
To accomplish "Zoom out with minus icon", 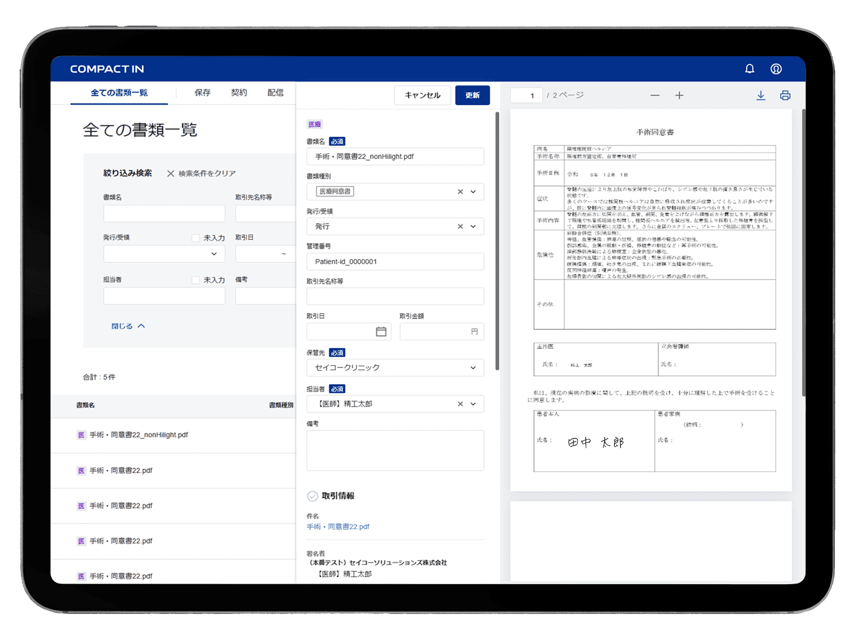I will [x=655, y=95].
